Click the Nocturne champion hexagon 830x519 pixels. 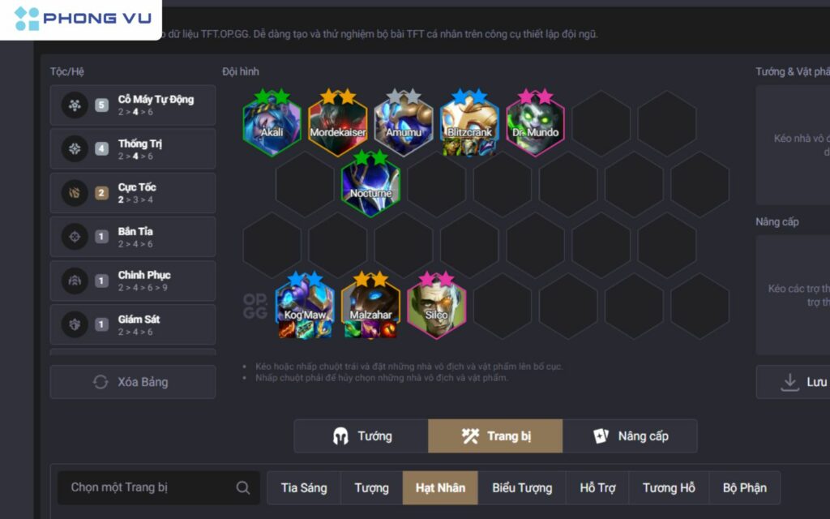pyautogui.click(x=370, y=184)
